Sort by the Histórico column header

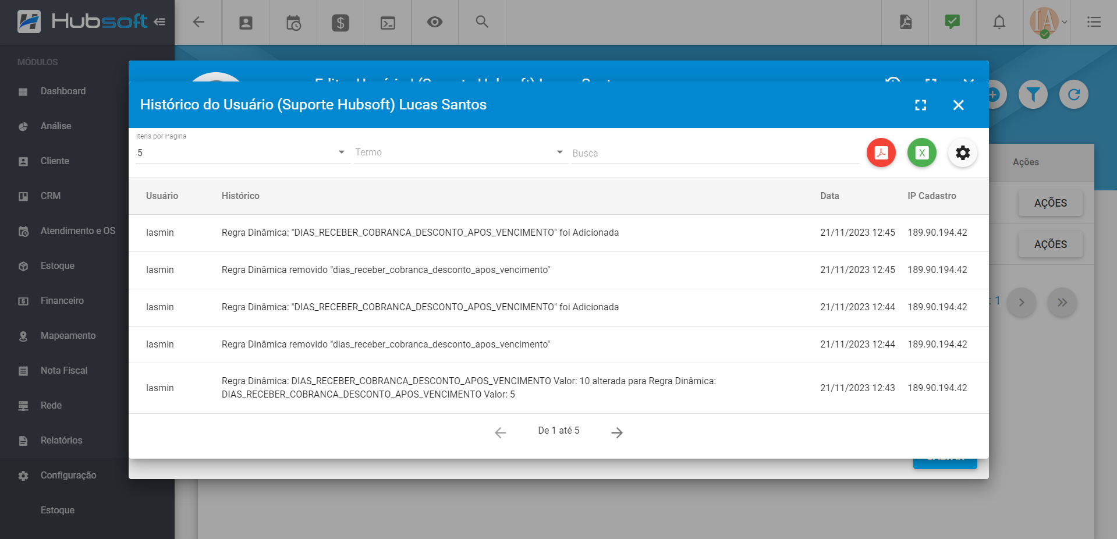pyautogui.click(x=240, y=196)
